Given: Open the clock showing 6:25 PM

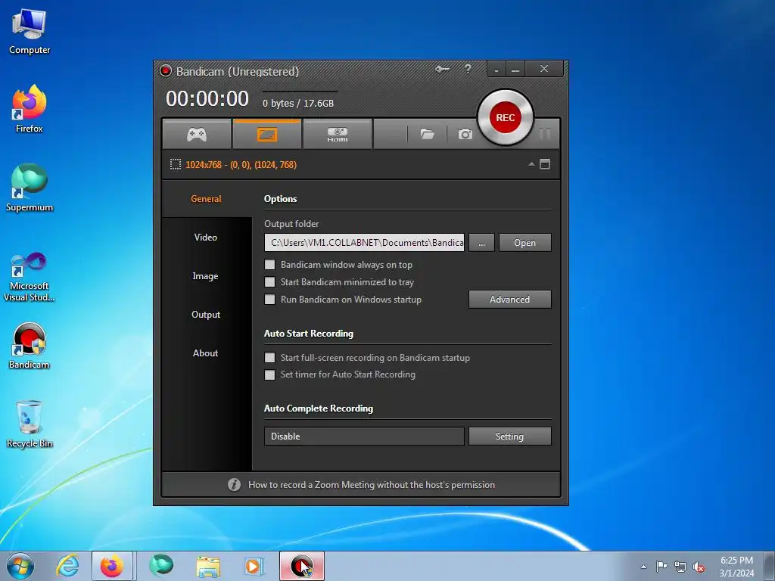Looking at the screenshot, I should click(x=736, y=567).
